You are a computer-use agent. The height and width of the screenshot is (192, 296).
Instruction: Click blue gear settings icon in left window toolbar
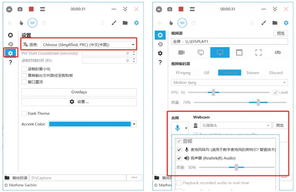[x=136, y=23]
